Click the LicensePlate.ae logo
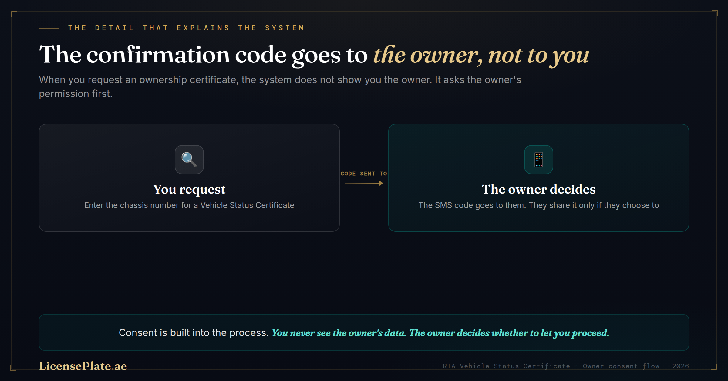This screenshot has height=381, width=728. click(83, 366)
